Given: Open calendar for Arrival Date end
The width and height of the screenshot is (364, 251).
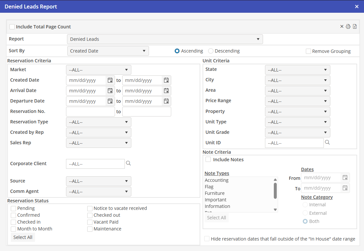Looking at the screenshot, I should click(x=166, y=91).
